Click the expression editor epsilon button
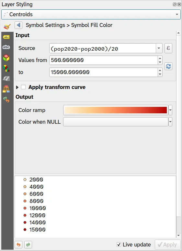The width and height of the screenshot is (182, 251). pyautogui.click(x=168, y=48)
